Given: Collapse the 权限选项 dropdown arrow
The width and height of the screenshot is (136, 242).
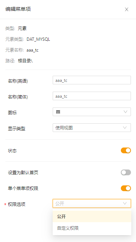Looking at the screenshot, I should tap(125, 203).
